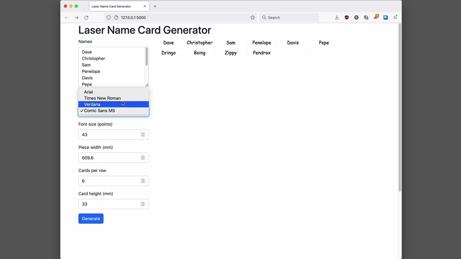Click the Boing name card
Screen dimensions: 461x259
pyautogui.click(x=200, y=53)
